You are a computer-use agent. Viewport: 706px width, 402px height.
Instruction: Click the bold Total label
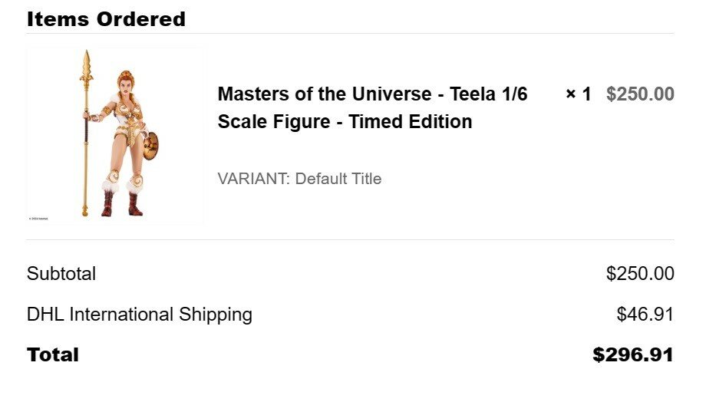click(53, 354)
